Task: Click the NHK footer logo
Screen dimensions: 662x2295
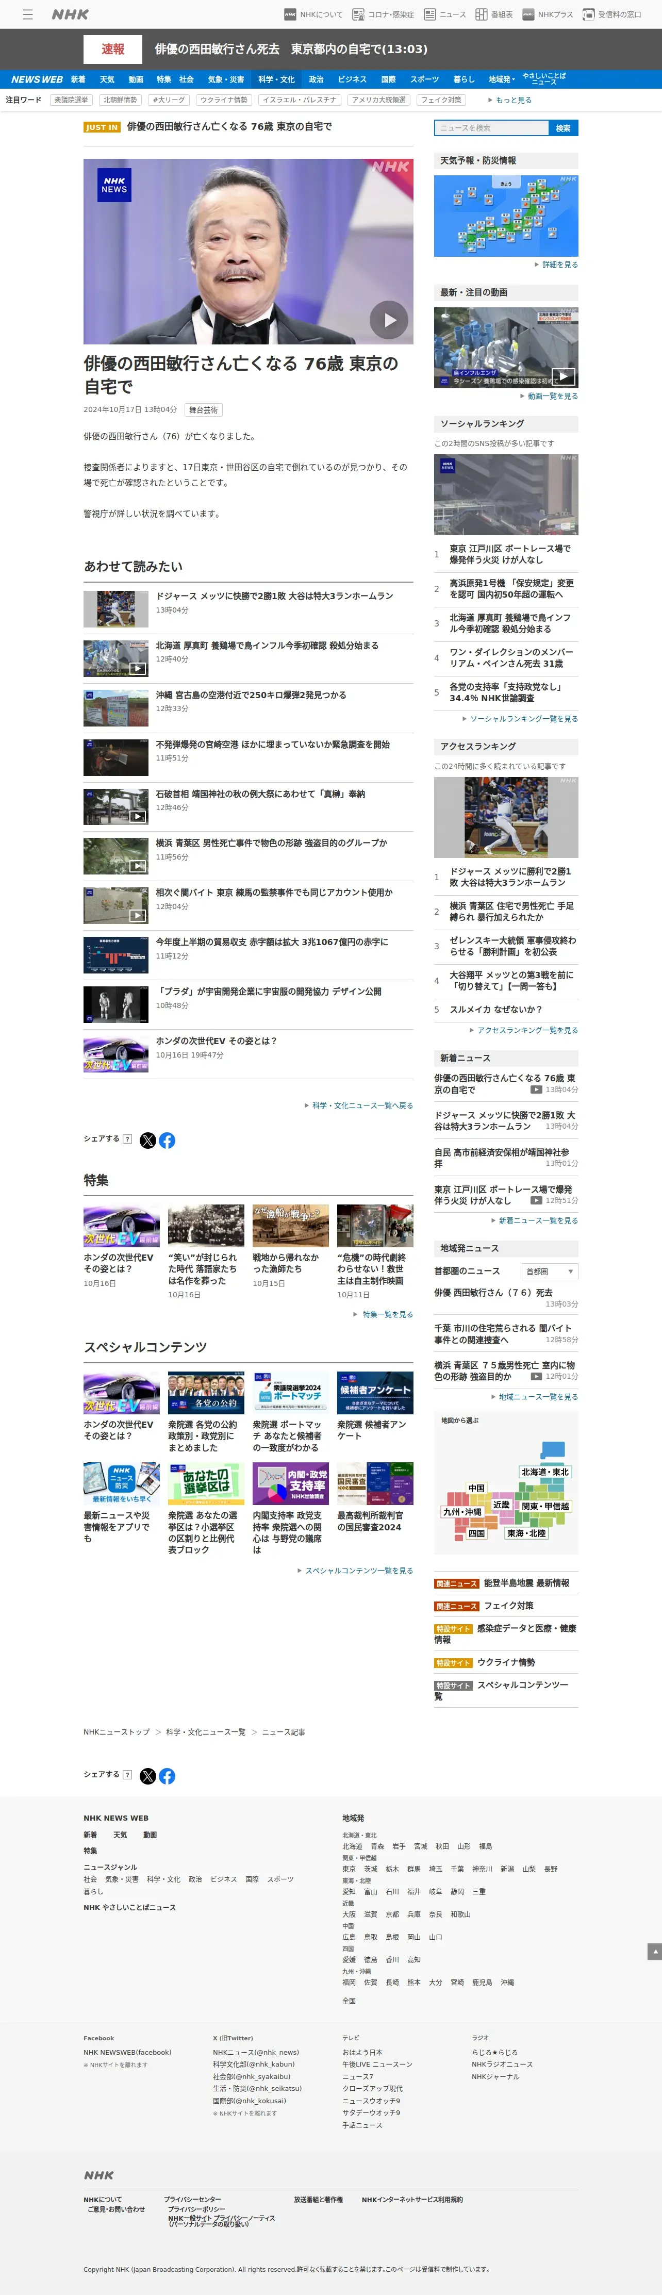Action: [99, 2175]
